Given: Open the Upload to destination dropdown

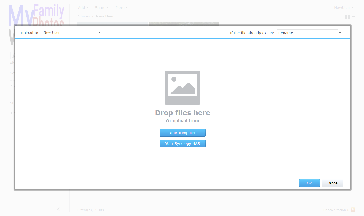Looking at the screenshot, I should pyautogui.click(x=72, y=33).
